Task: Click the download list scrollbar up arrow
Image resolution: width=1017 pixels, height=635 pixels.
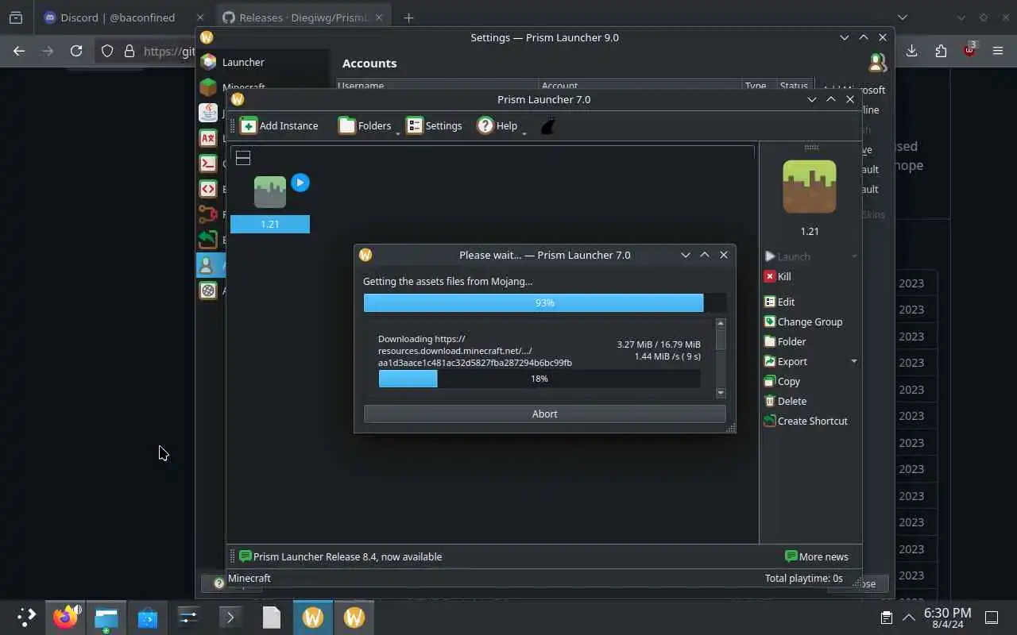Action: point(721,323)
